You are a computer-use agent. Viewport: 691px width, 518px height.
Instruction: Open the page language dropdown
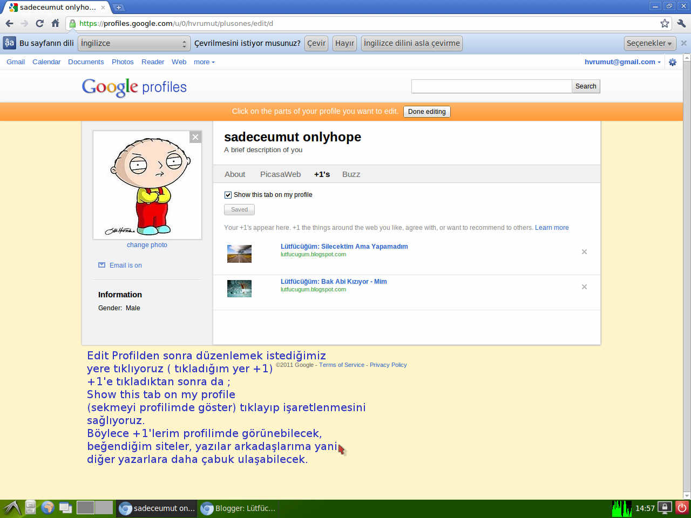coord(134,43)
